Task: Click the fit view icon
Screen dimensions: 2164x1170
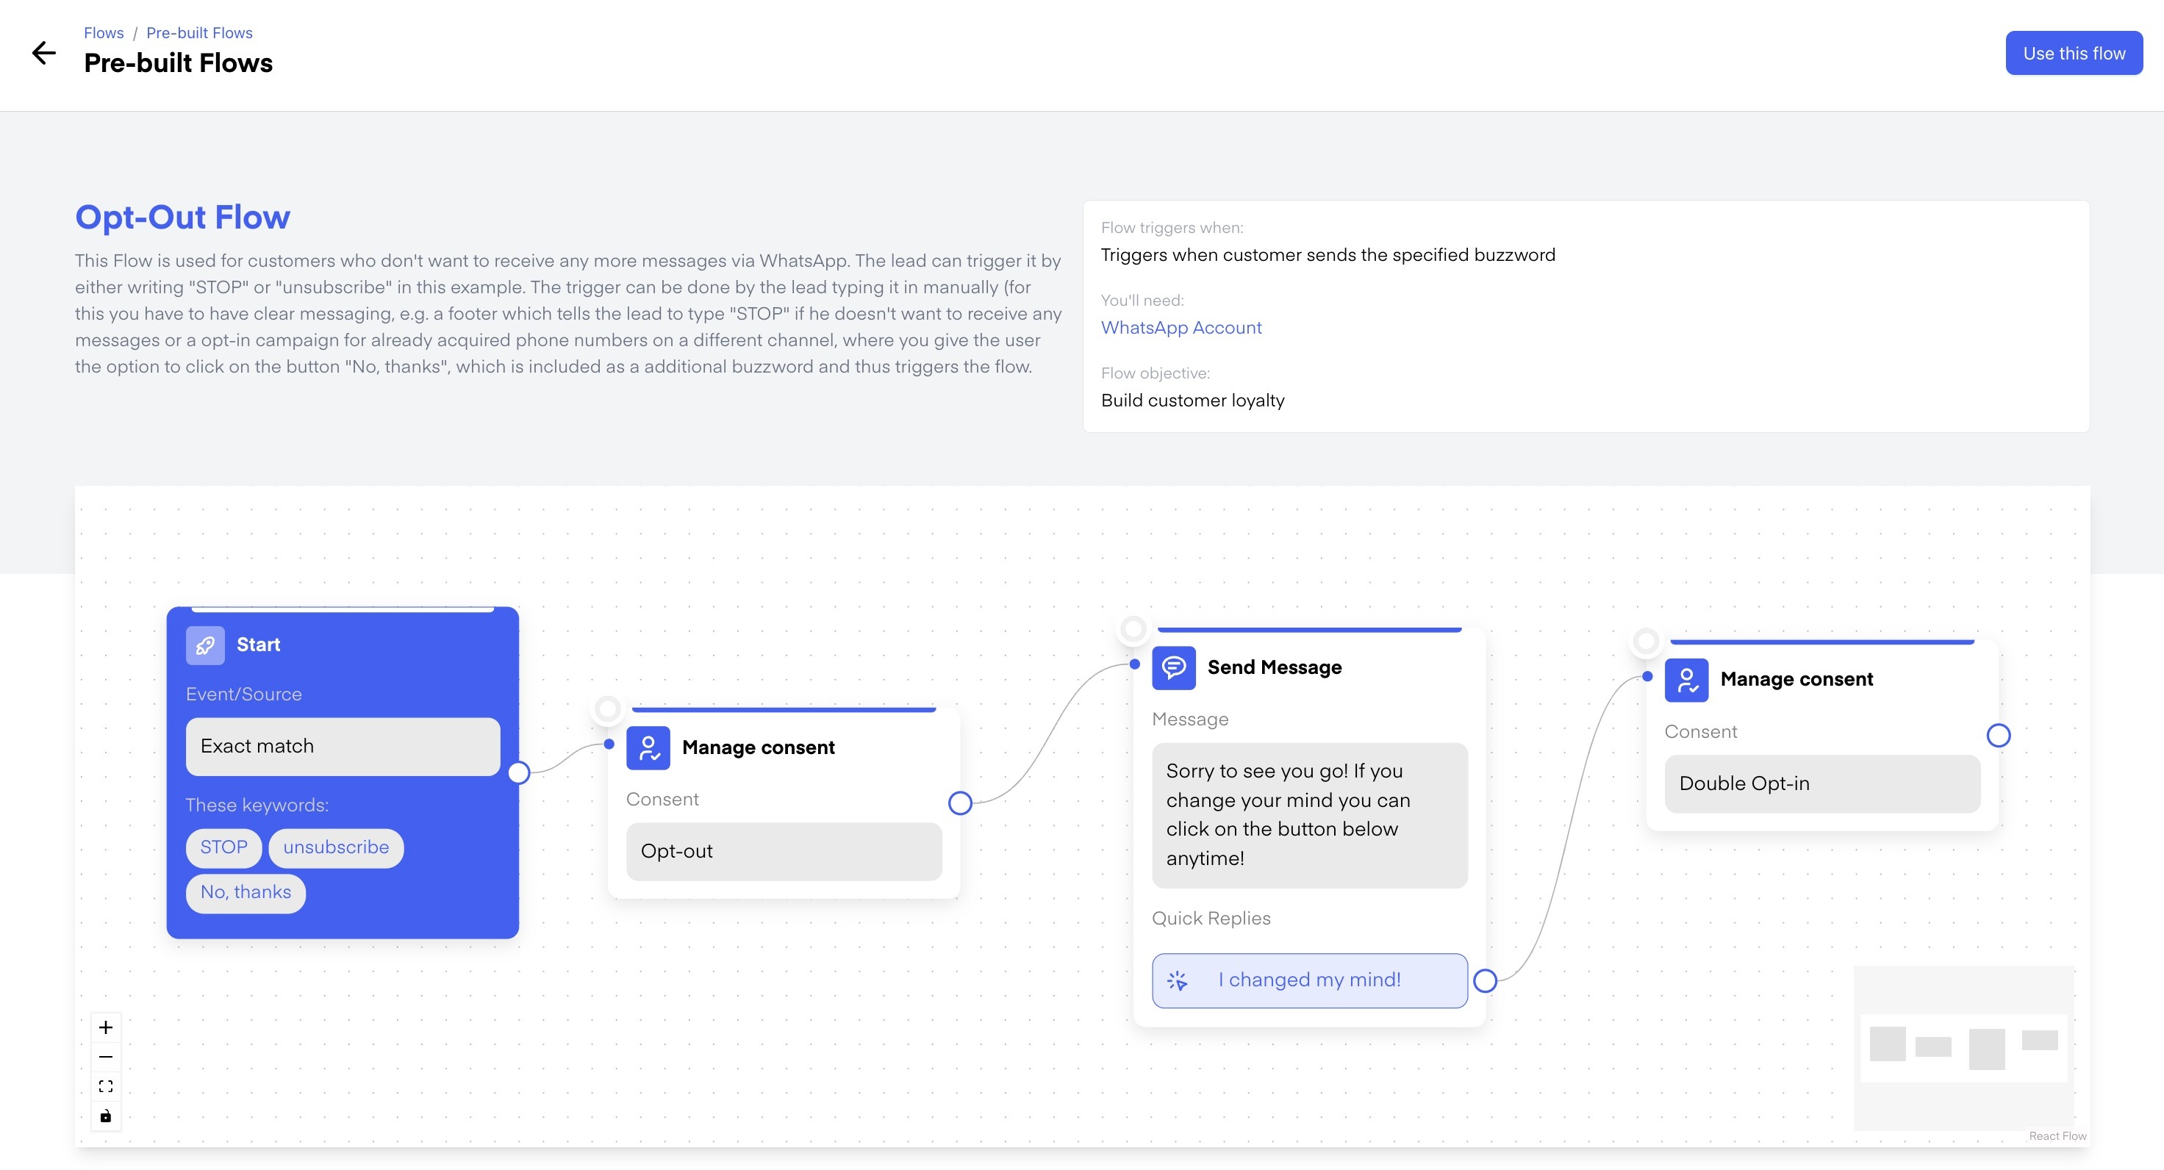Action: point(106,1086)
